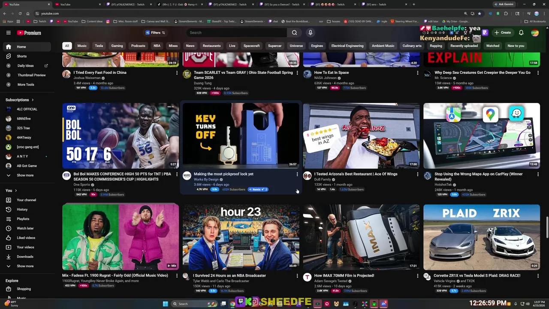Viewport: 549px width, 309px height.
Task: Open options for Bol Bol video
Action: [177, 174]
